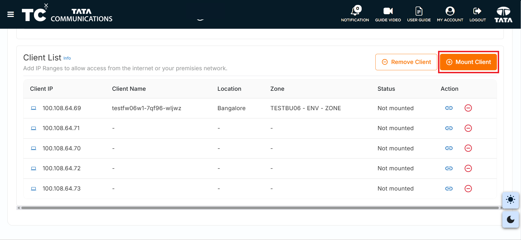Click the Tata Communications TC logo
Viewport: 521px width, 240px height.
[67, 13]
